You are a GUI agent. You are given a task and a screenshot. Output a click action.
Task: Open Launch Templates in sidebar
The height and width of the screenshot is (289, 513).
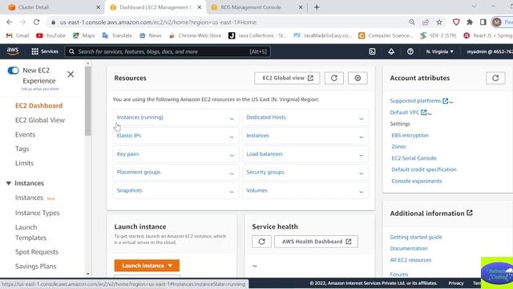[30, 232]
